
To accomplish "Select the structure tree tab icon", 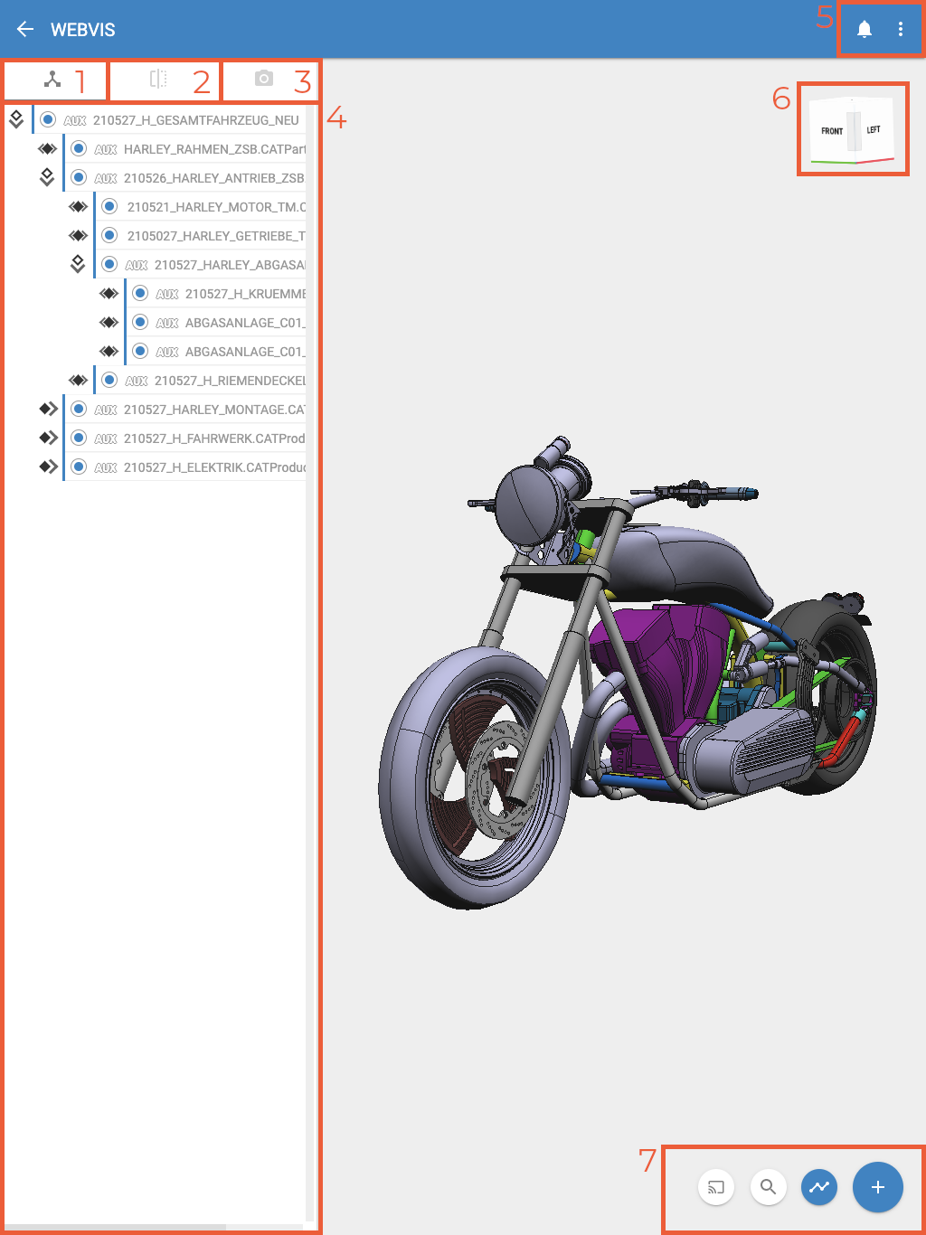I will (54, 80).
